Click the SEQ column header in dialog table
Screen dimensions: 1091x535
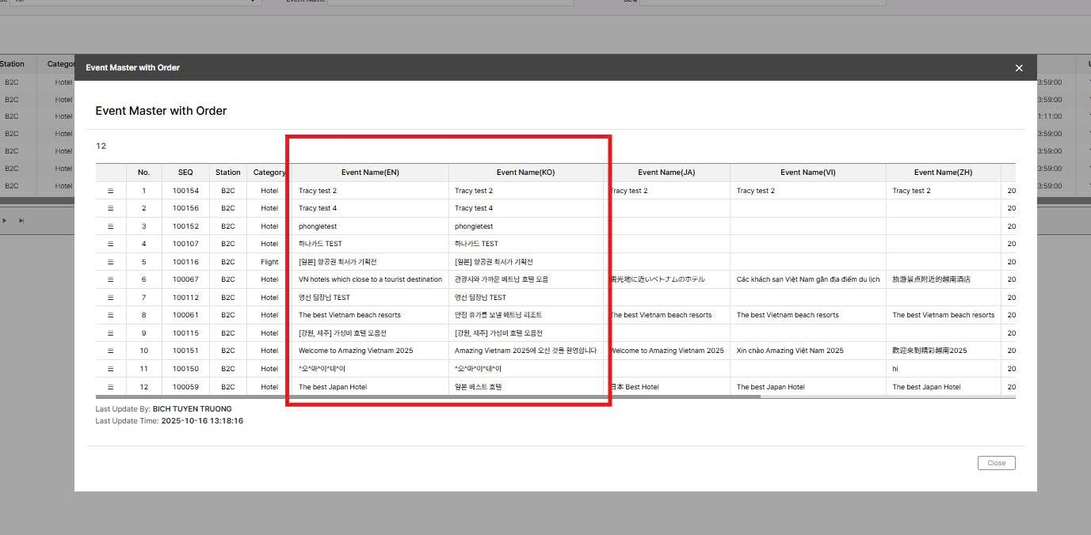click(x=185, y=173)
